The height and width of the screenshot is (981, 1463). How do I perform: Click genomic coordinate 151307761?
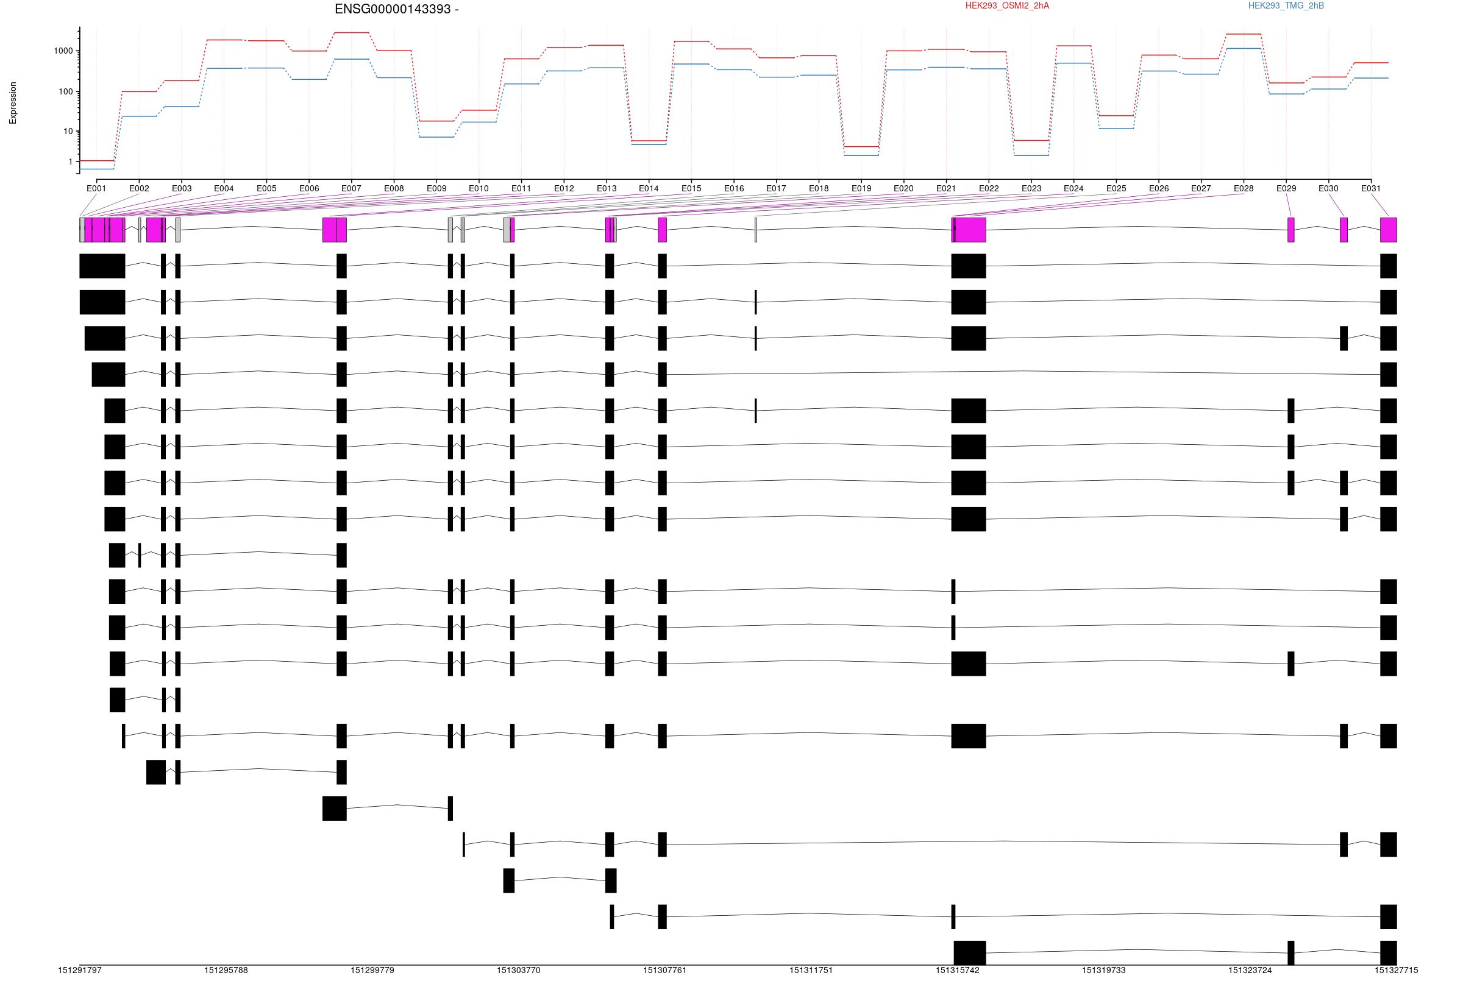click(x=665, y=971)
